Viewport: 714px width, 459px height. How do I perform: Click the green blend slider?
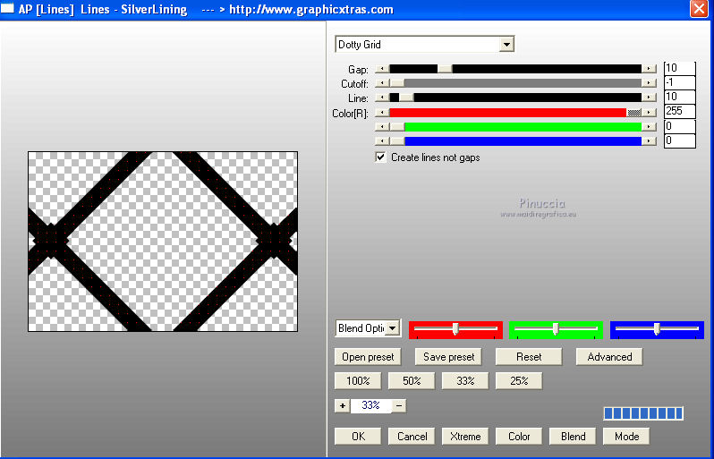point(556,329)
